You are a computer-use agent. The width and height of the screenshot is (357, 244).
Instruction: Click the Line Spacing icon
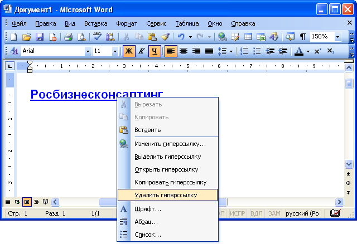click(222, 51)
